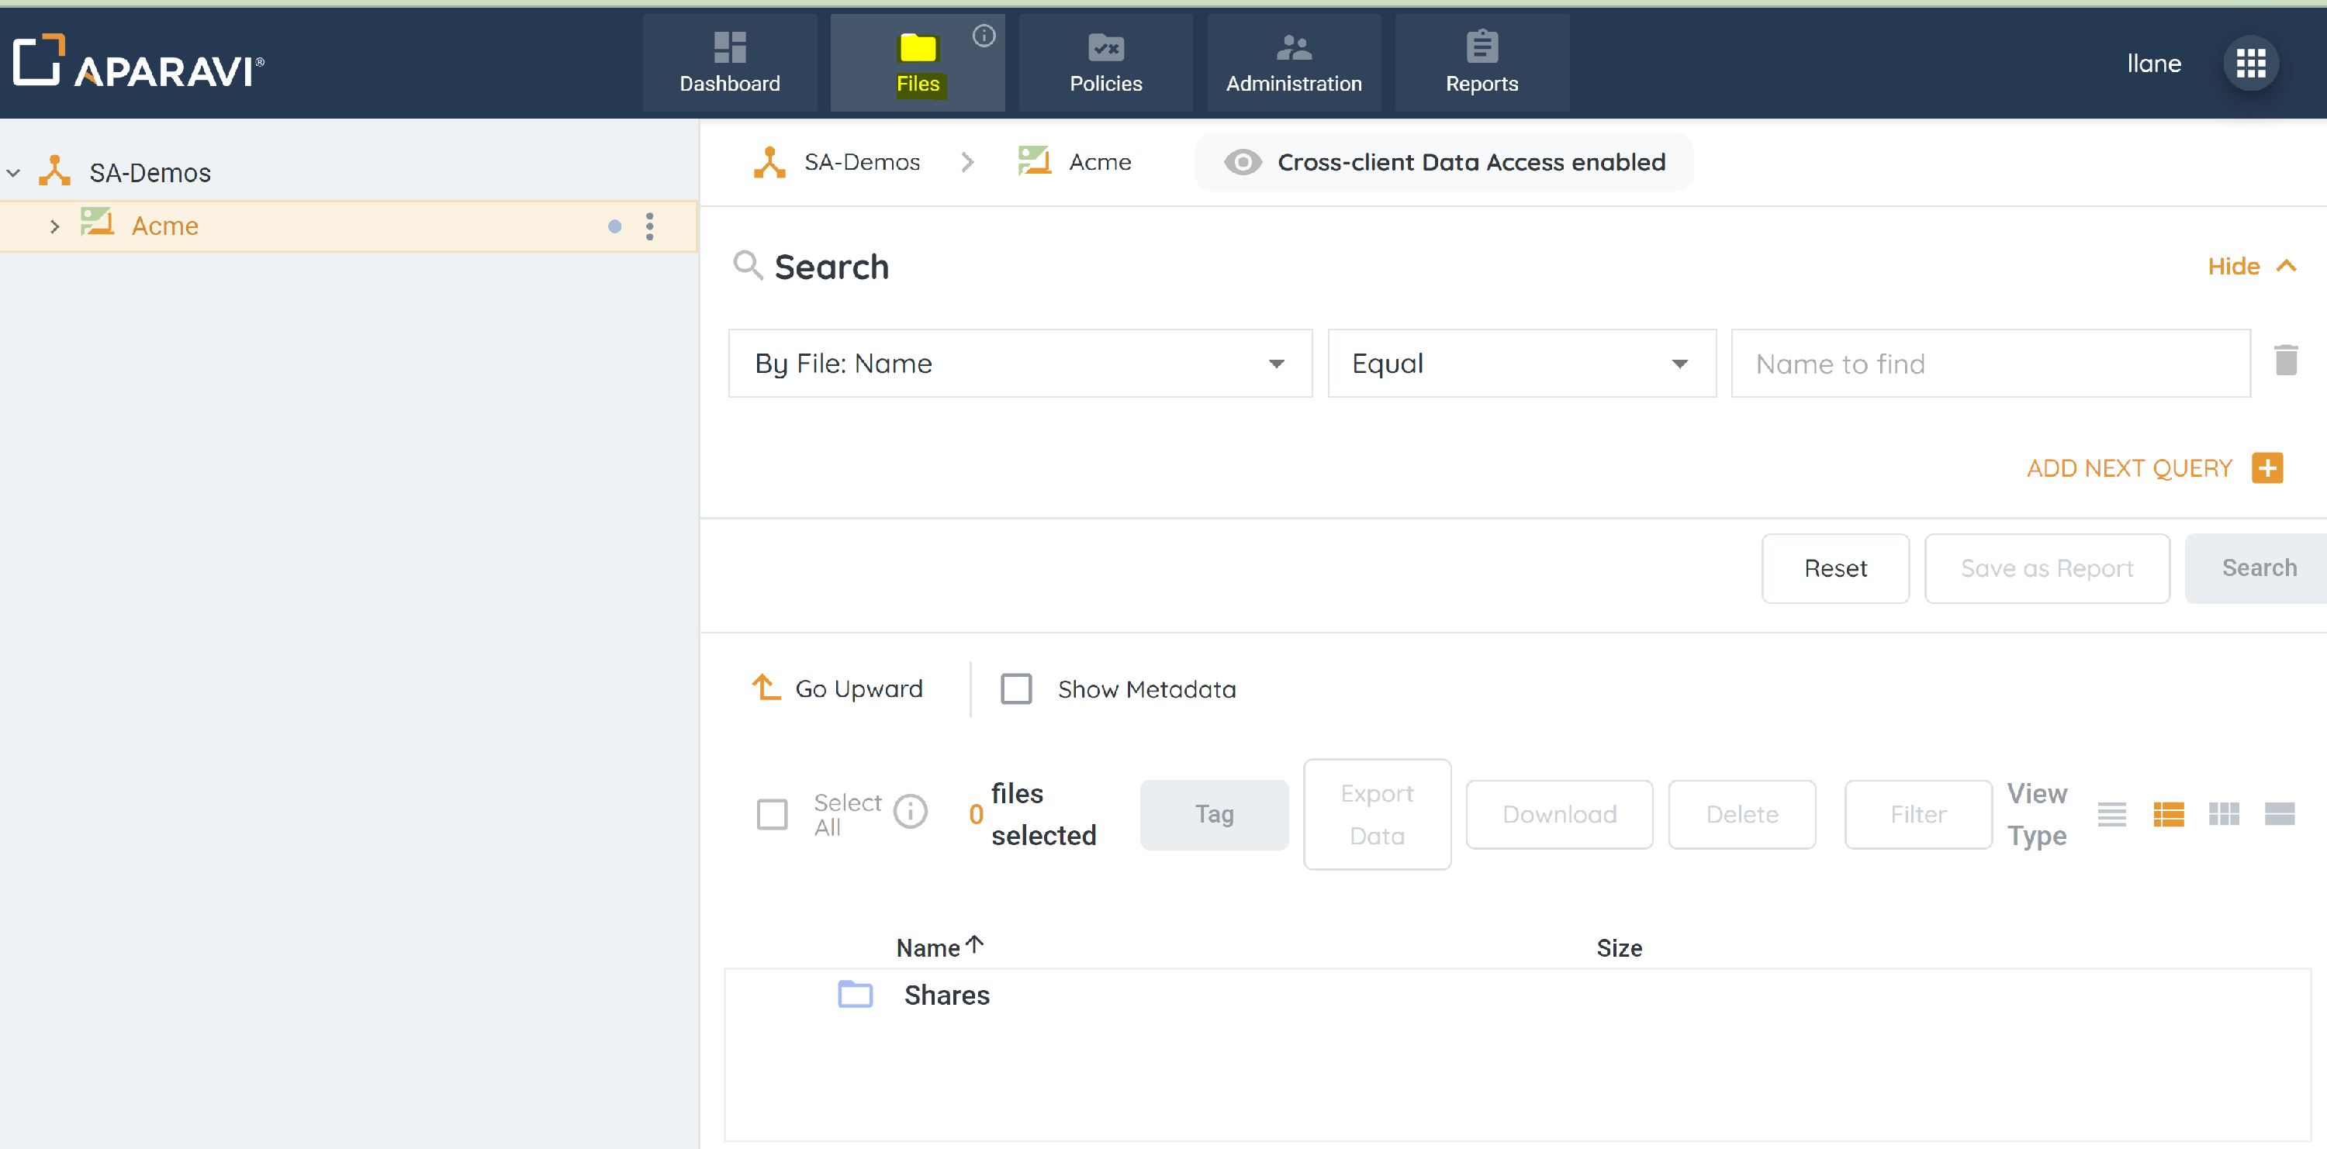
Task: Go to the Reports tab
Action: (x=1482, y=63)
